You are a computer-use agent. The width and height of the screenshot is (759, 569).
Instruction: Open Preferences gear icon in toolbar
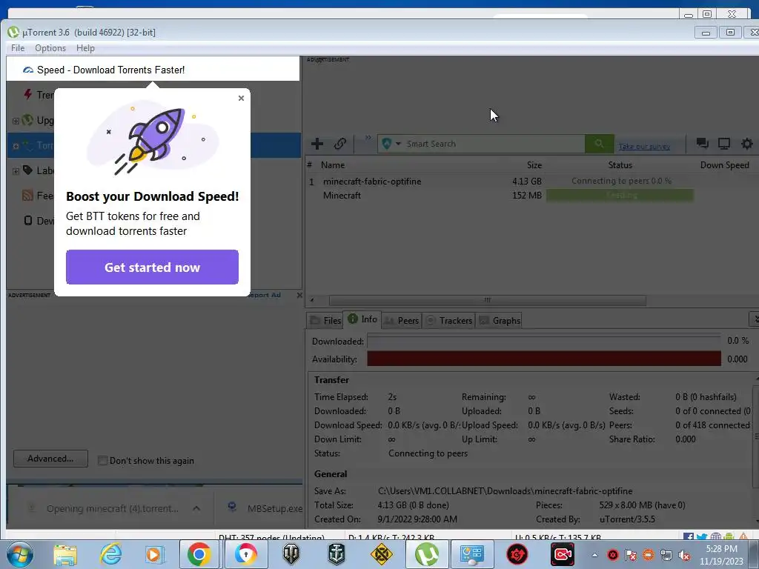[x=747, y=144]
